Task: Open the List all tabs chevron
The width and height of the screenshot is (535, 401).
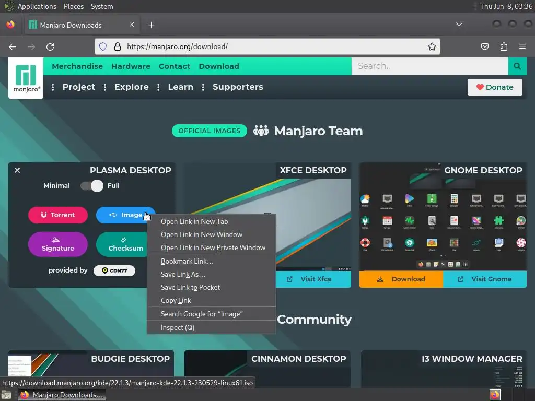Action: pyautogui.click(x=459, y=25)
